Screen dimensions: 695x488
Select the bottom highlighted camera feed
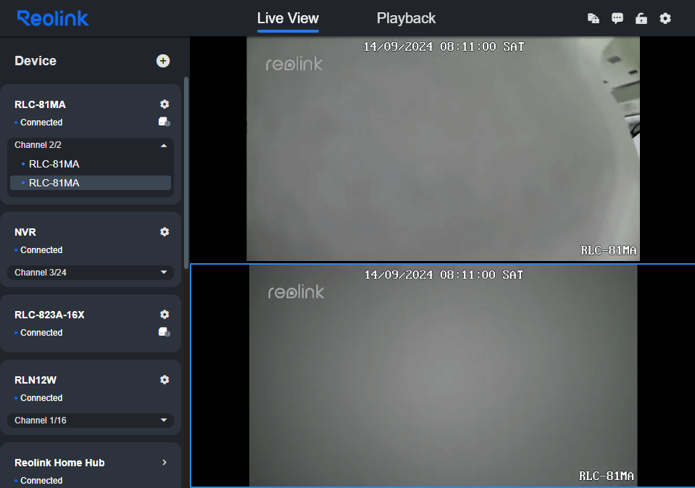443,376
